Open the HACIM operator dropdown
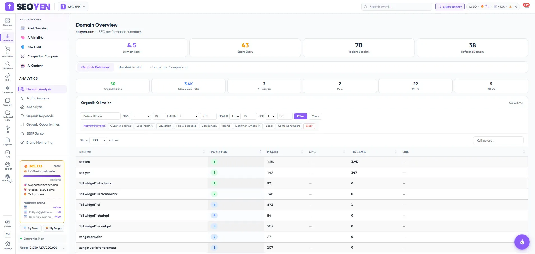The height and width of the screenshot is (254, 535). (x=189, y=116)
